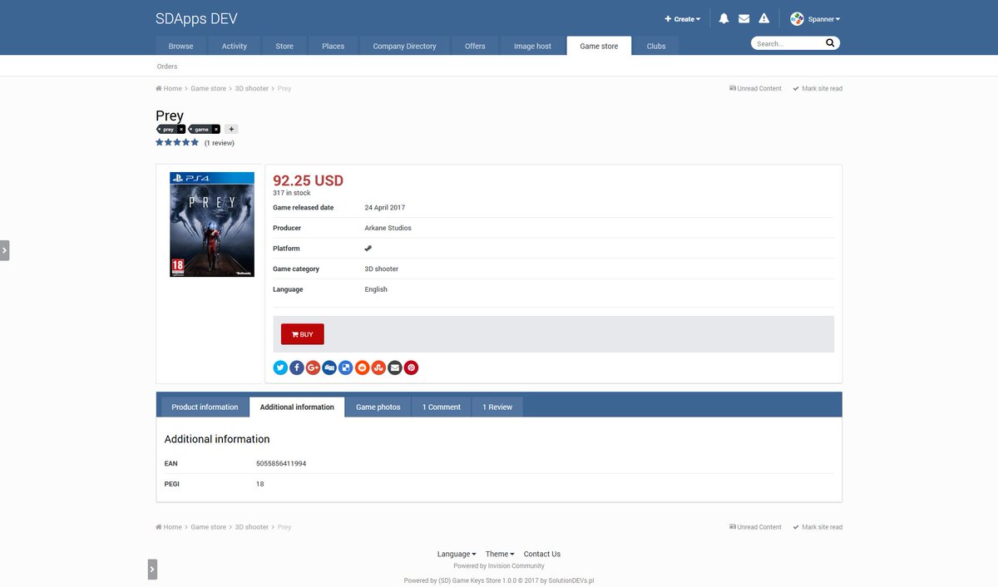The image size is (998, 587).
Task: Expand the Spanner user menu
Action: (x=824, y=19)
